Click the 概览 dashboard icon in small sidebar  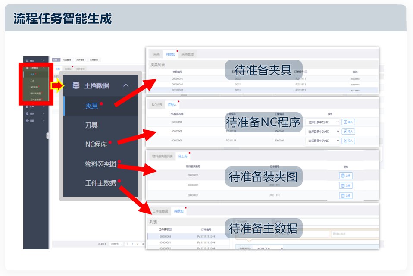coord(27,60)
